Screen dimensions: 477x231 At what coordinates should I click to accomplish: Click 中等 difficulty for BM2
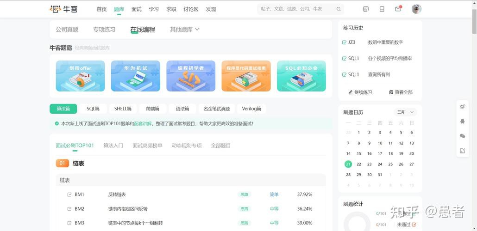coord(274,209)
